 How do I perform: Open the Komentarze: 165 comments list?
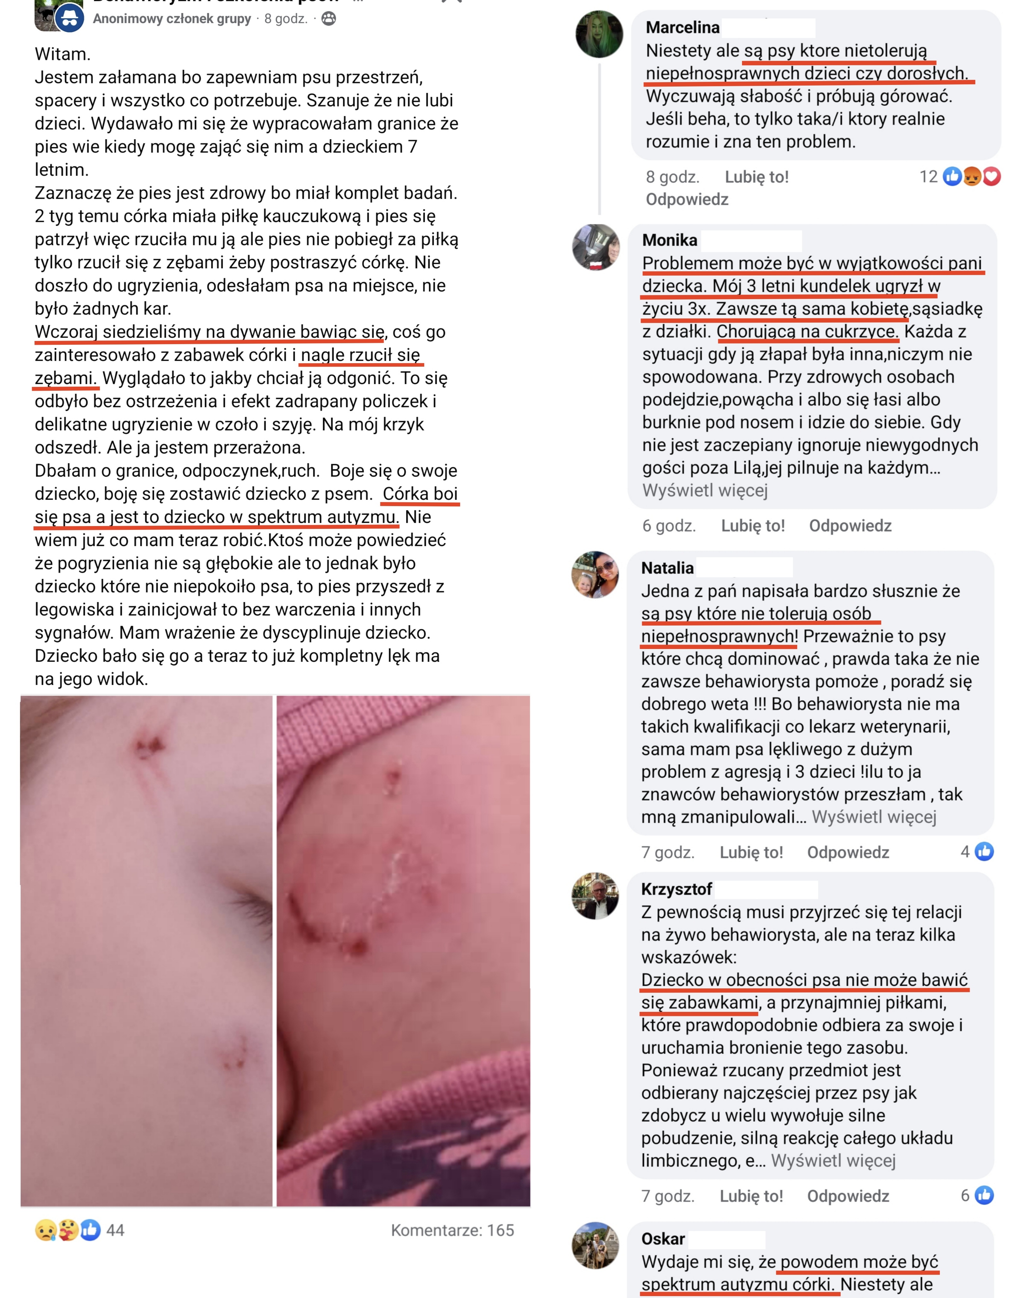tap(452, 1230)
